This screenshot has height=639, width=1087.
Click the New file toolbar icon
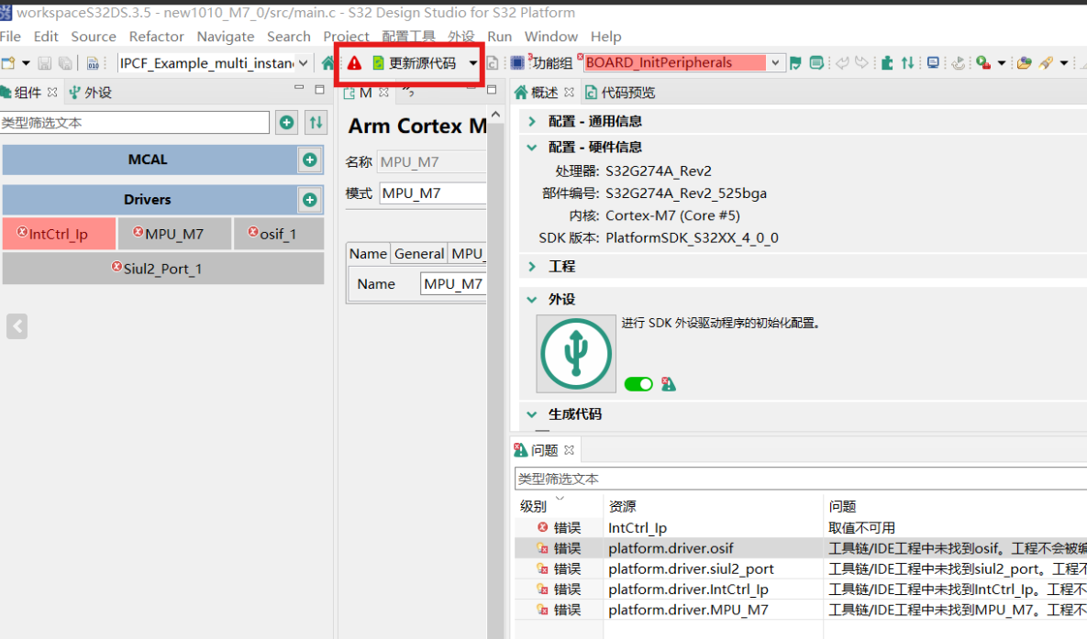[8, 63]
